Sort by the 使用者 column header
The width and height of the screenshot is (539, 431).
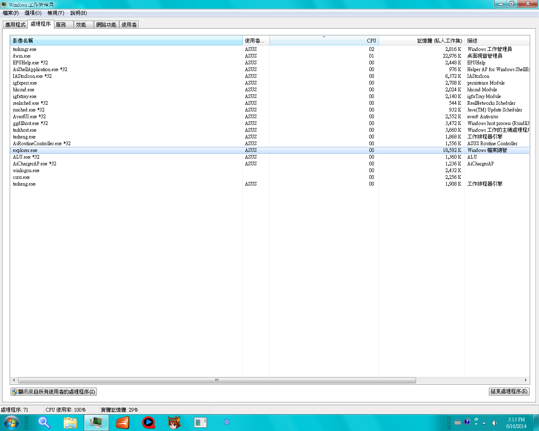tap(256, 41)
